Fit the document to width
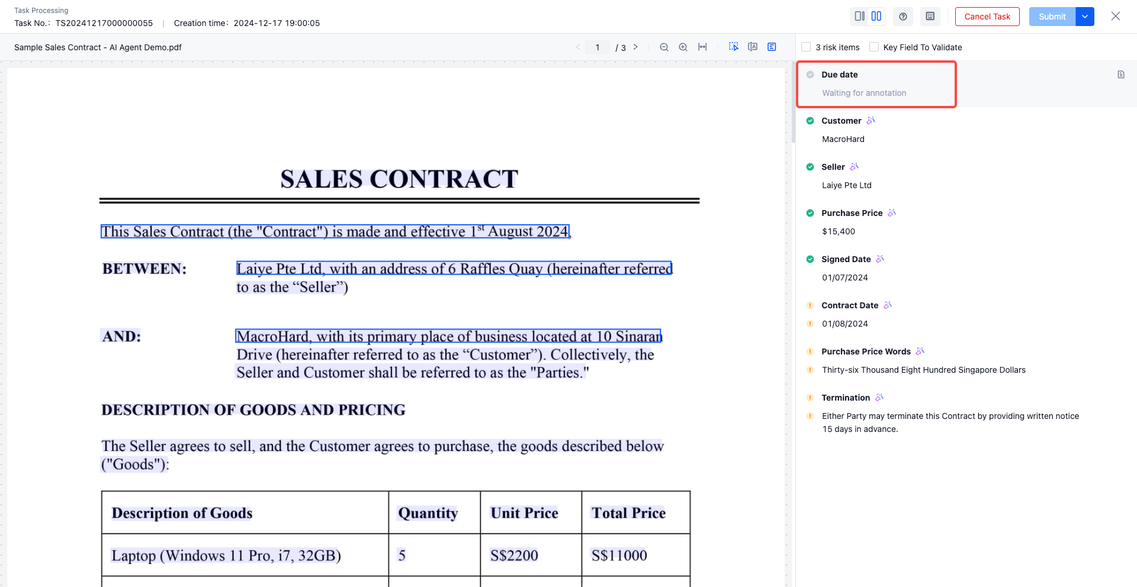Viewport: 1137px width, 587px height. [702, 47]
